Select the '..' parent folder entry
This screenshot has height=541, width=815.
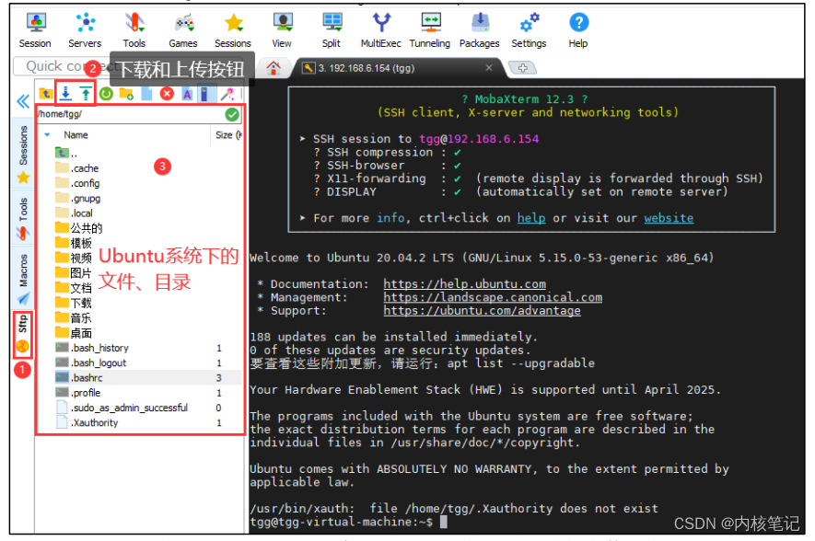click(66, 154)
